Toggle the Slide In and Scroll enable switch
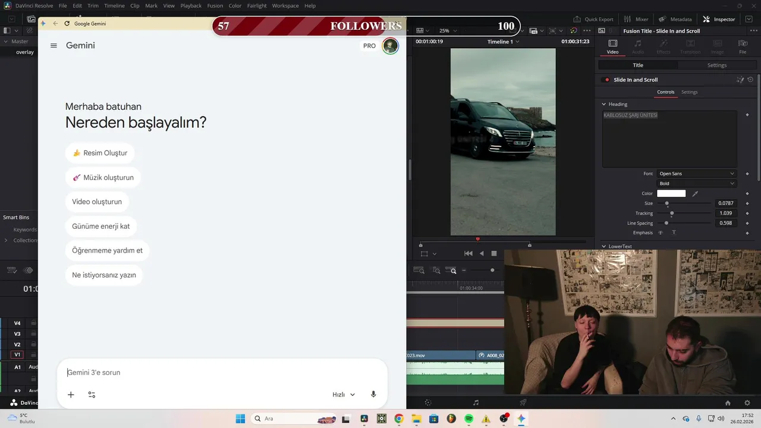This screenshot has width=761, height=428. (606, 80)
